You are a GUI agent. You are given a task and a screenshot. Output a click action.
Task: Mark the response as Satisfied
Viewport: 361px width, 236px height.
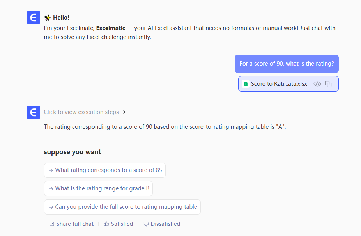coord(122,224)
